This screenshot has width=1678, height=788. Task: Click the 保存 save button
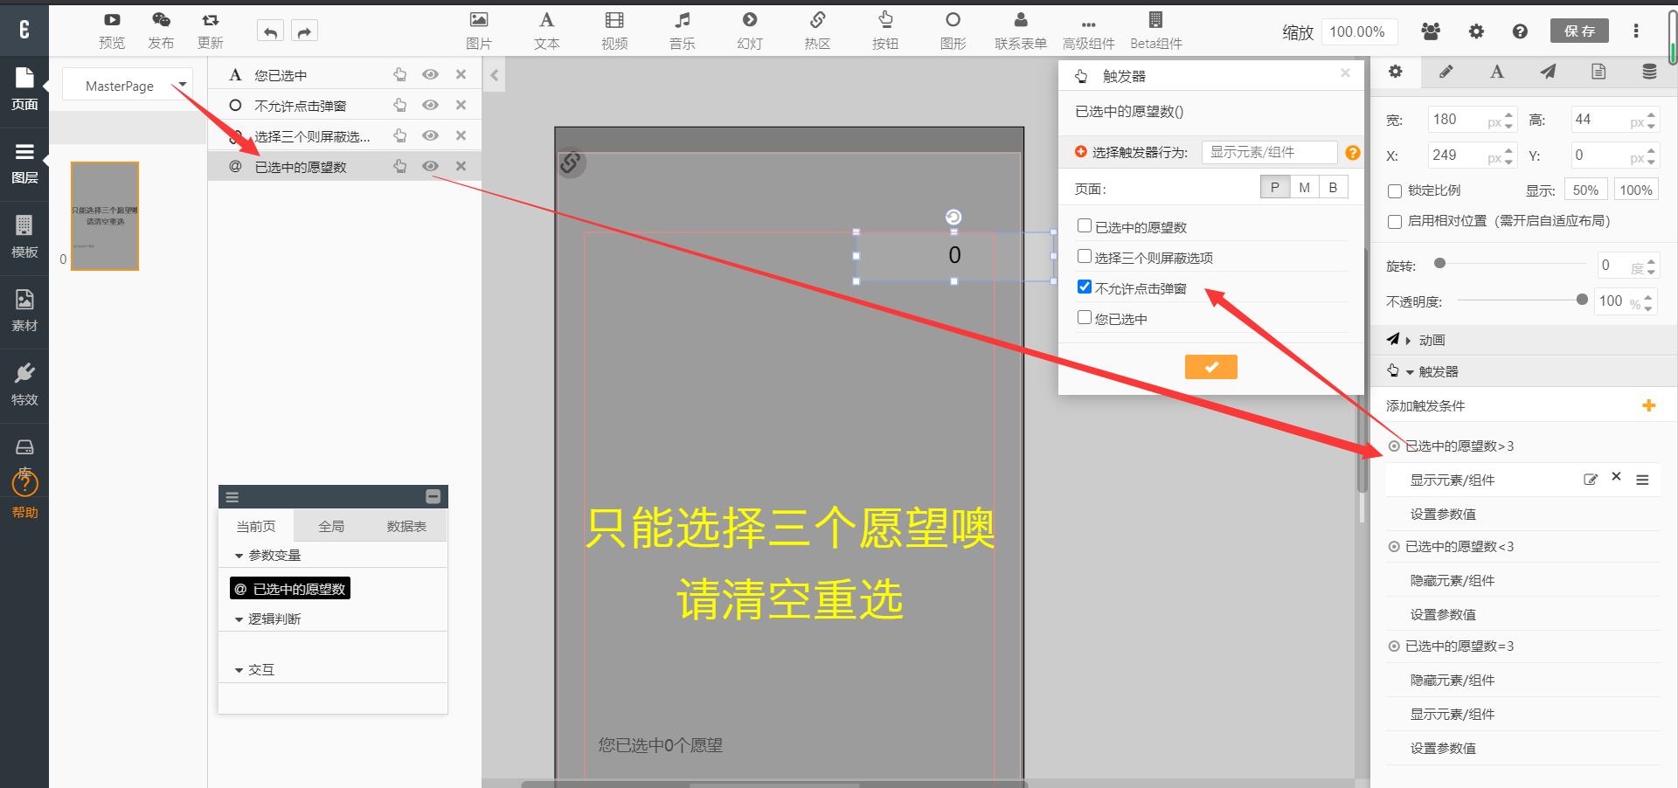click(x=1579, y=31)
